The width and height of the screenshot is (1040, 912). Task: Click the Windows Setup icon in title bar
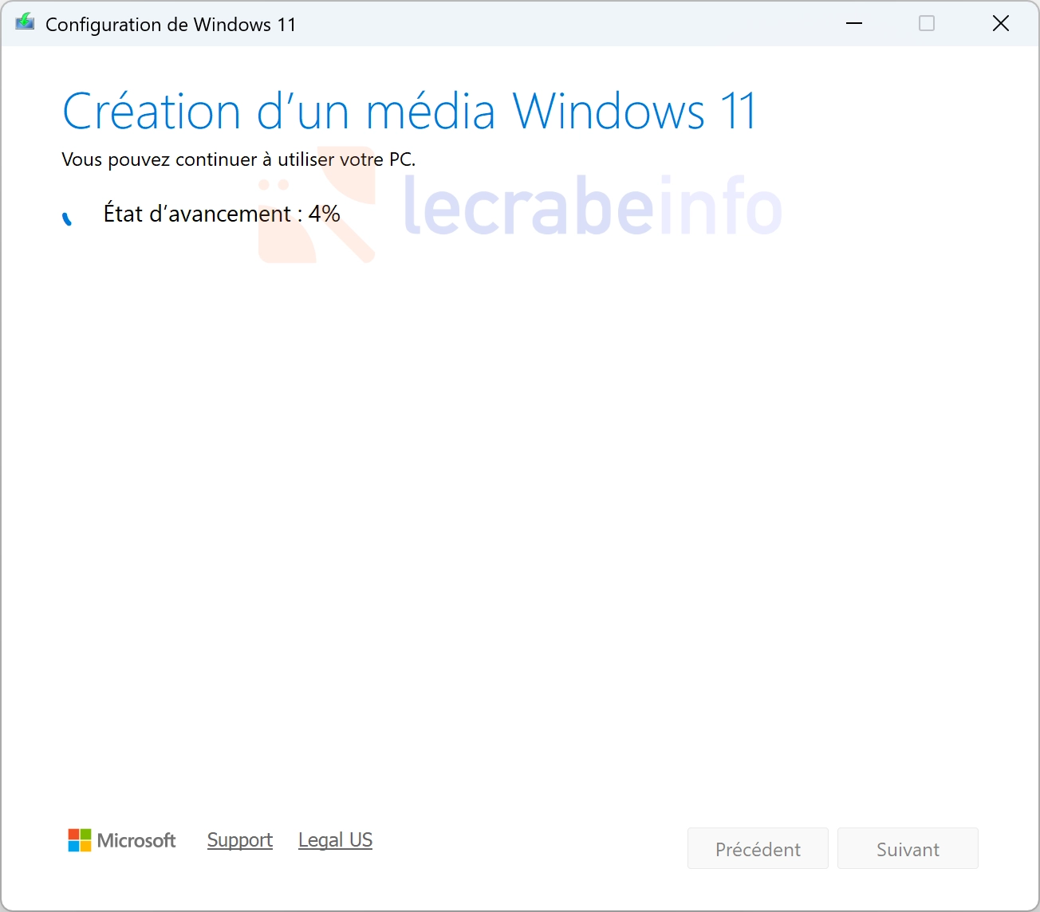pos(25,23)
